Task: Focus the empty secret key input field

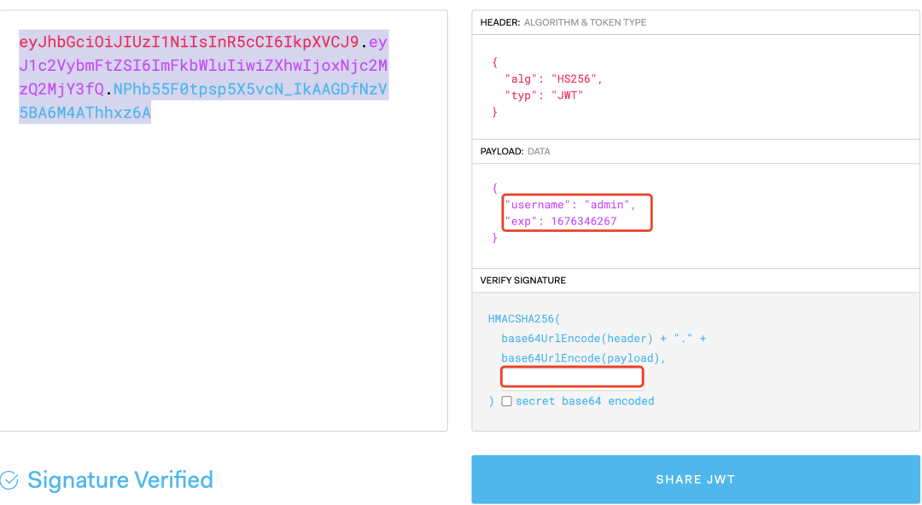Action: [x=571, y=377]
